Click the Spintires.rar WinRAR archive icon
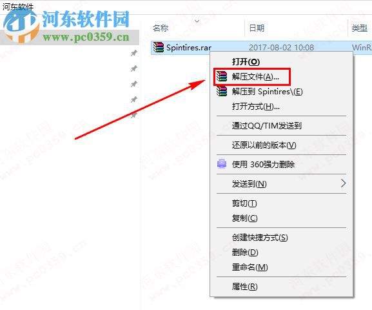The image size is (372, 310). [158, 47]
